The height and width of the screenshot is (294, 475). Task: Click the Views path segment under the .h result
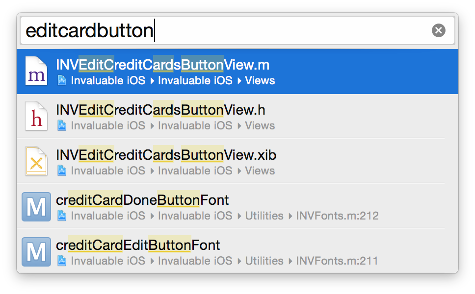(x=260, y=125)
